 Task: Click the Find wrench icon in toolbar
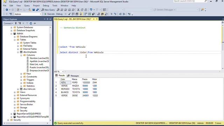click(x=202, y=10)
